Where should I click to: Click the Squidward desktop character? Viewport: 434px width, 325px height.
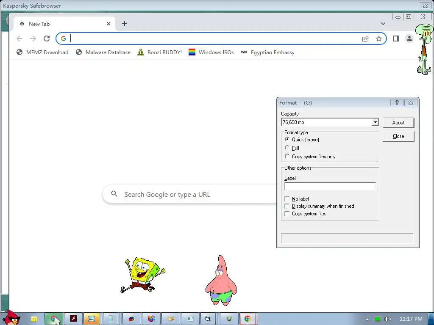(x=424, y=49)
